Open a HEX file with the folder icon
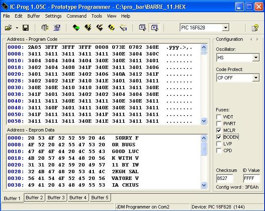 pos(8,28)
